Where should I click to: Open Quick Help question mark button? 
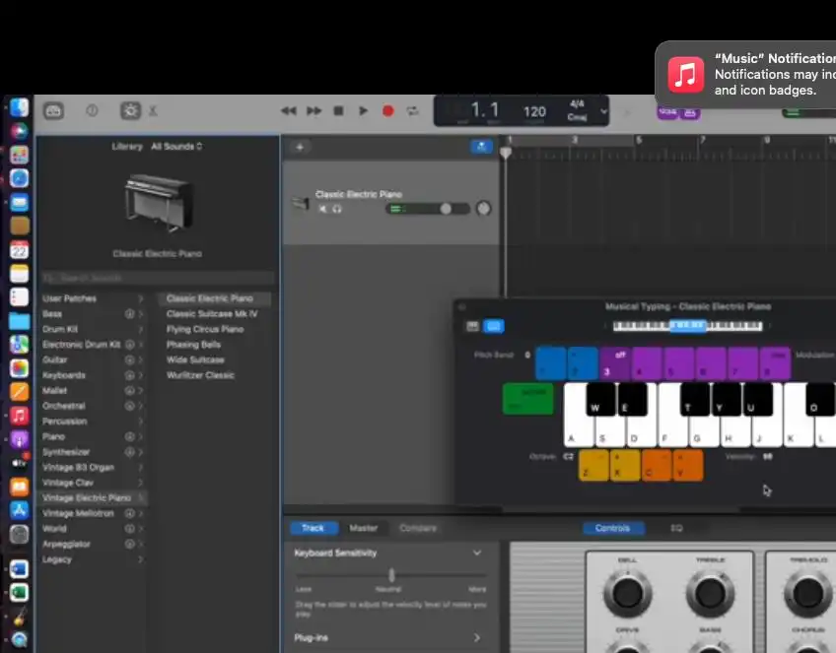[92, 110]
